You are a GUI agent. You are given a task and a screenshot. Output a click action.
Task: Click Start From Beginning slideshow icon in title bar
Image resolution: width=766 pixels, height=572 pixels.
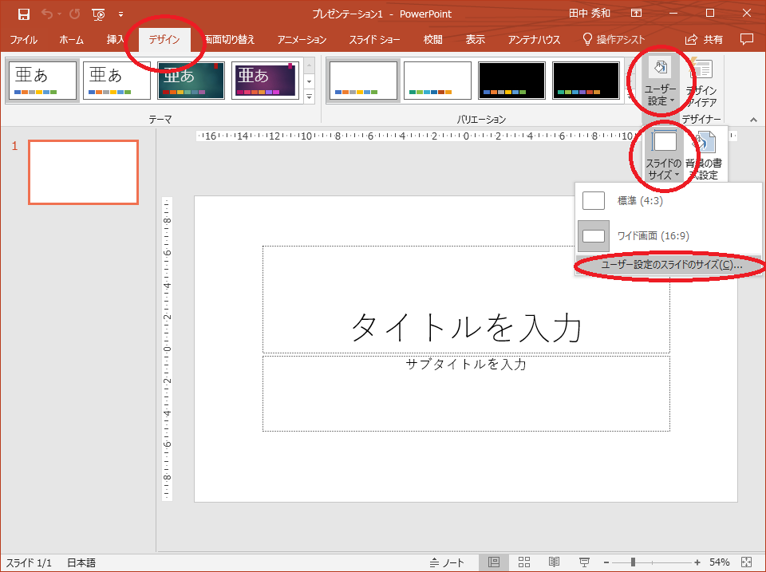click(x=98, y=14)
